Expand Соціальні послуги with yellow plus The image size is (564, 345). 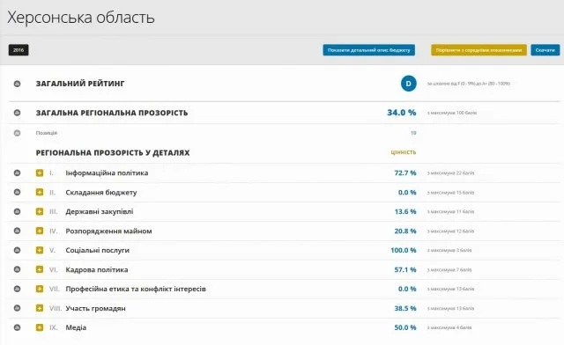point(40,250)
